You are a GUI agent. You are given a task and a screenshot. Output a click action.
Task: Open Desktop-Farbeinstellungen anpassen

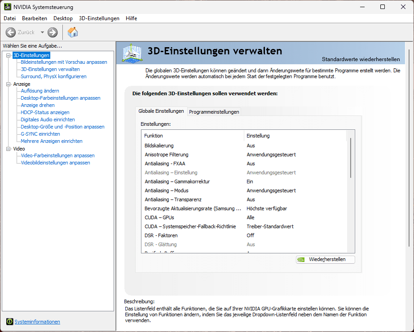61,98
